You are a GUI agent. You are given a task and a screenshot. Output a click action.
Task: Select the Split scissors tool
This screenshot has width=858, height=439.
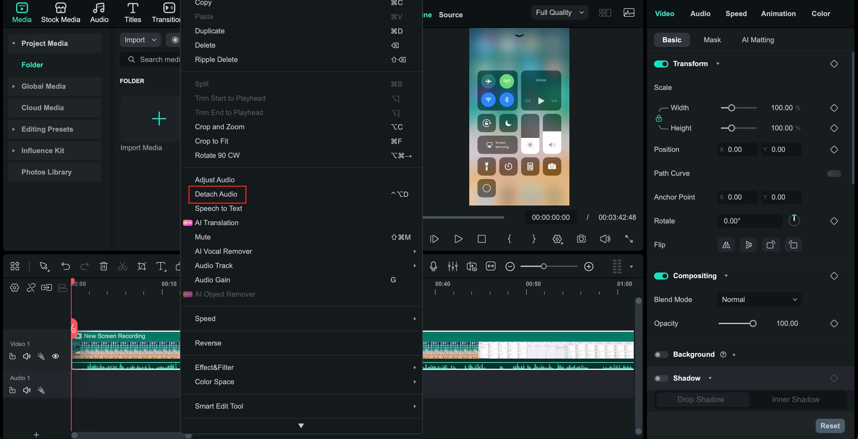(122, 266)
